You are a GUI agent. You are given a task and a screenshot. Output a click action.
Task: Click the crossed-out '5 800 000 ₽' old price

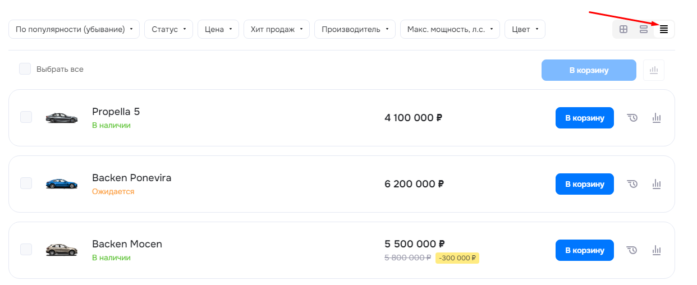pyautogui.click(x=408, y=258)
